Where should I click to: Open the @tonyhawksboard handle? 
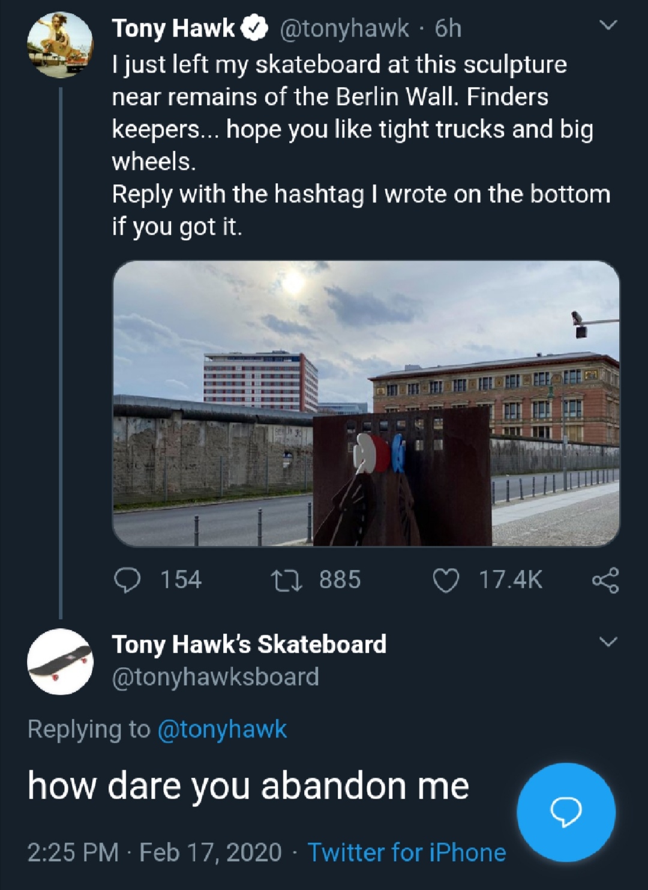pos(215,677)
